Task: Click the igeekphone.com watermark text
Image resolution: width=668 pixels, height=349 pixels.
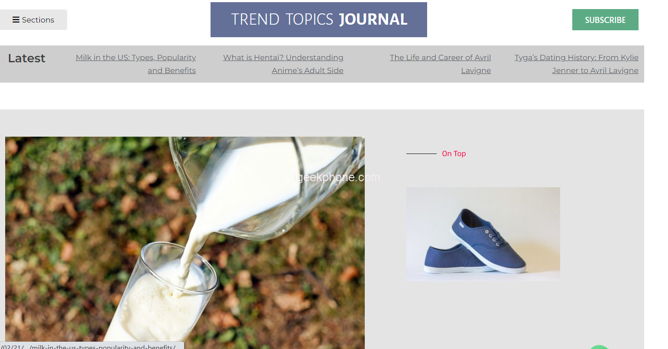Action: click(337, 177)
